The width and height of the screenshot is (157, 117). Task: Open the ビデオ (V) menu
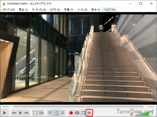click(x=55, y=10)
